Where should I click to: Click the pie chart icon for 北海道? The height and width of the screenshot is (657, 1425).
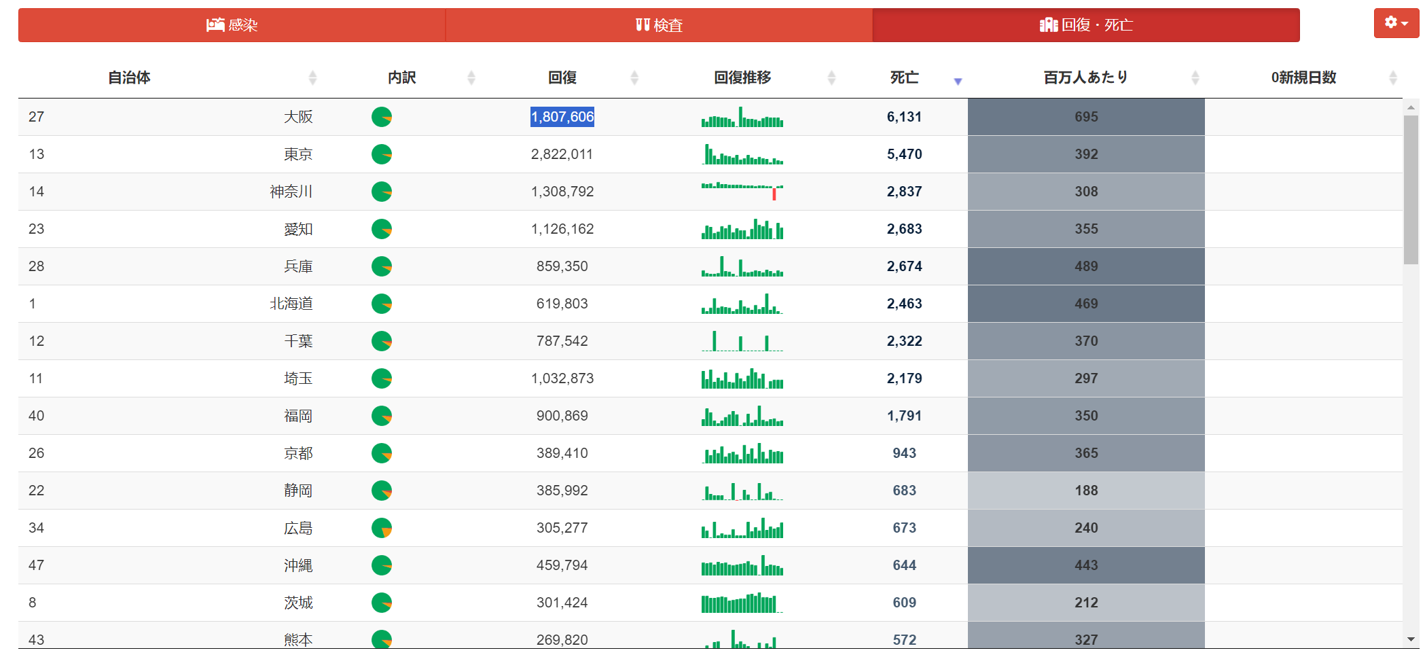pos(382,304)
